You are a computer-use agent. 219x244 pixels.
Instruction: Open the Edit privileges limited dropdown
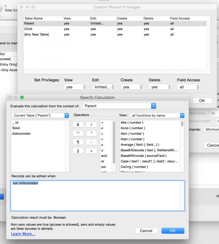click(x=103, y=87)
